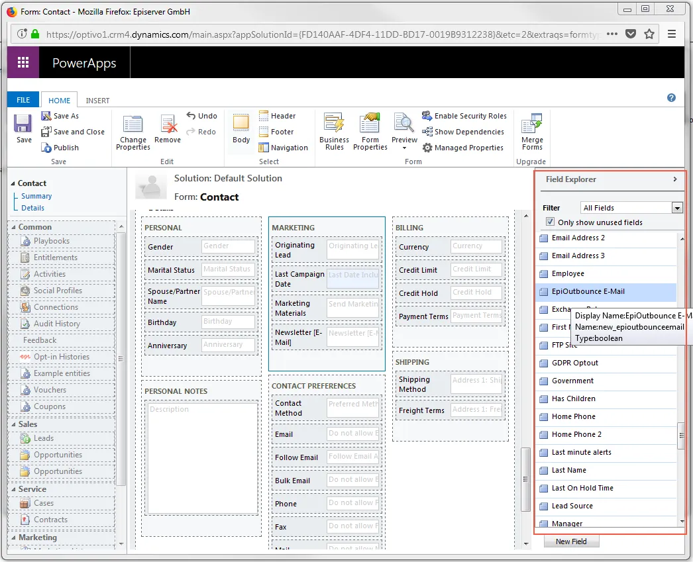Click the Enable Security Roles button
The width and height of the screenshot is (693, 562).
pos(464,116)
